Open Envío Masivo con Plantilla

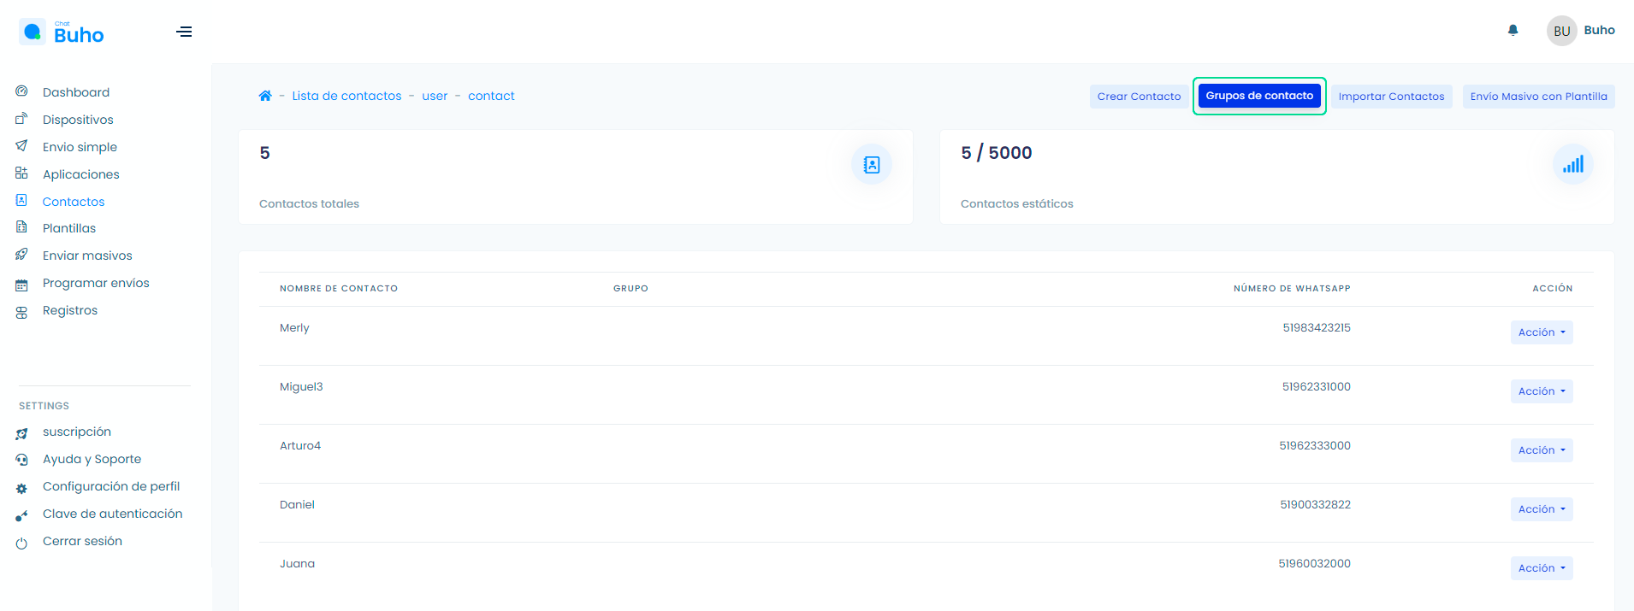click(x=1538, y=97)
